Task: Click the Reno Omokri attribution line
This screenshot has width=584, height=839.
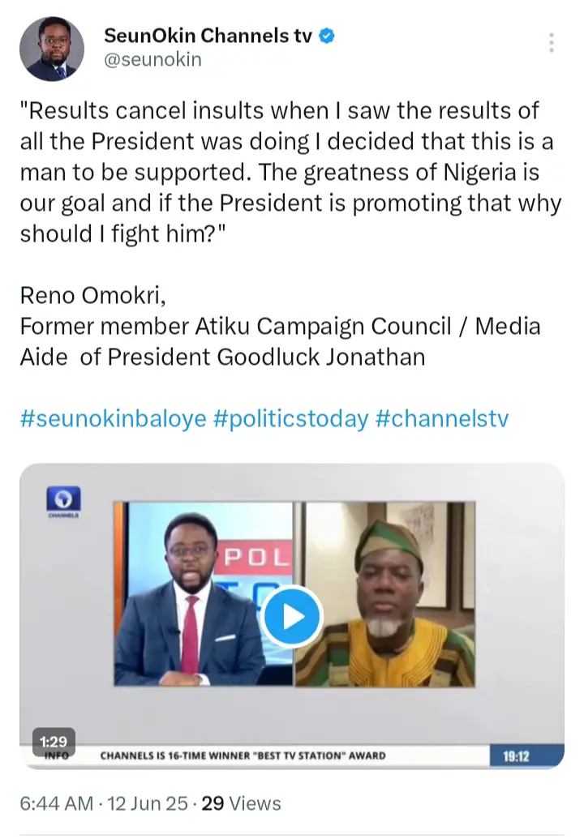Action: [93, 295]
